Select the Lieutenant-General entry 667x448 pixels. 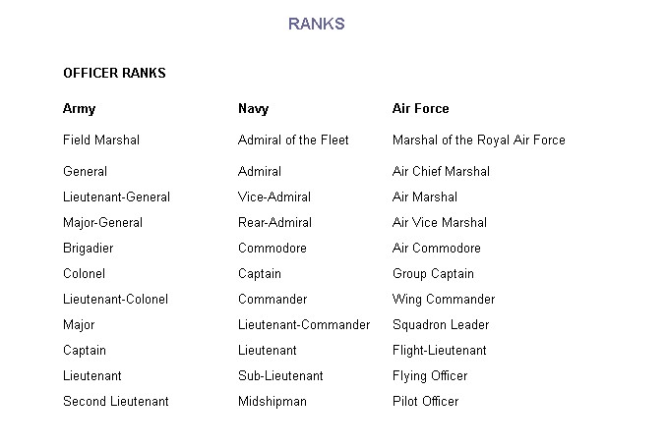coord(116,197)
